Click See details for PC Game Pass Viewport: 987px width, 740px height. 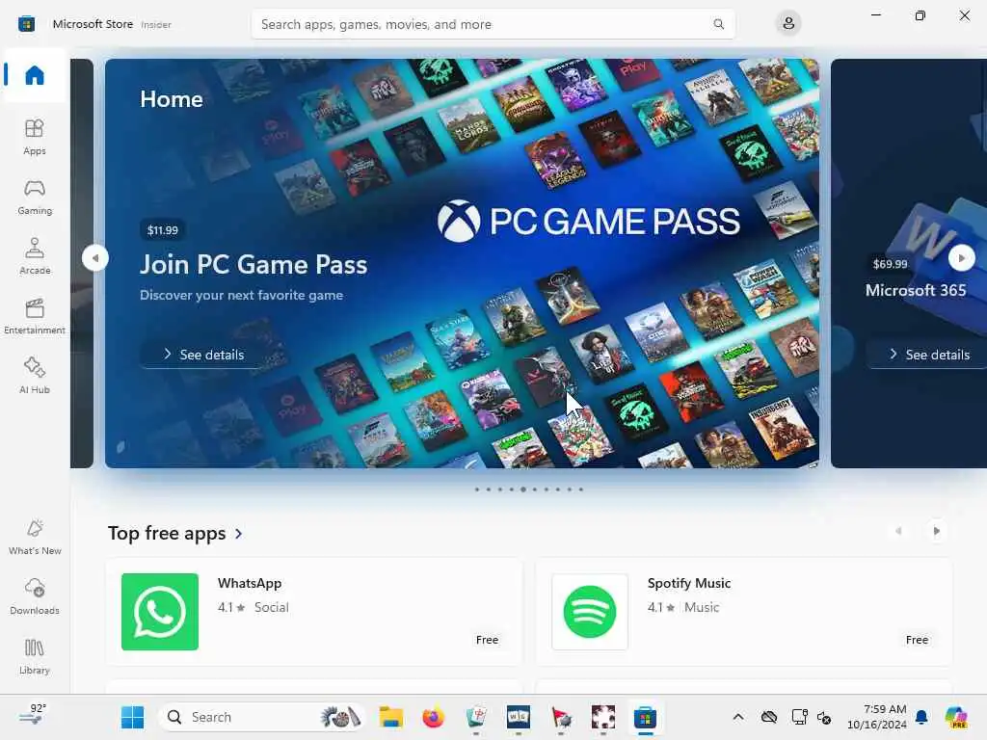(202, 355)
